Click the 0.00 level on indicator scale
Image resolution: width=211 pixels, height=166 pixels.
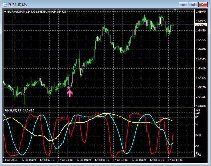(198, 135)
